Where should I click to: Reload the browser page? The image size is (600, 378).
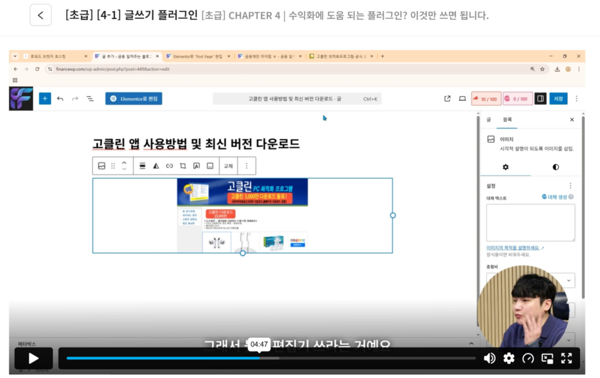pos(37,69)
